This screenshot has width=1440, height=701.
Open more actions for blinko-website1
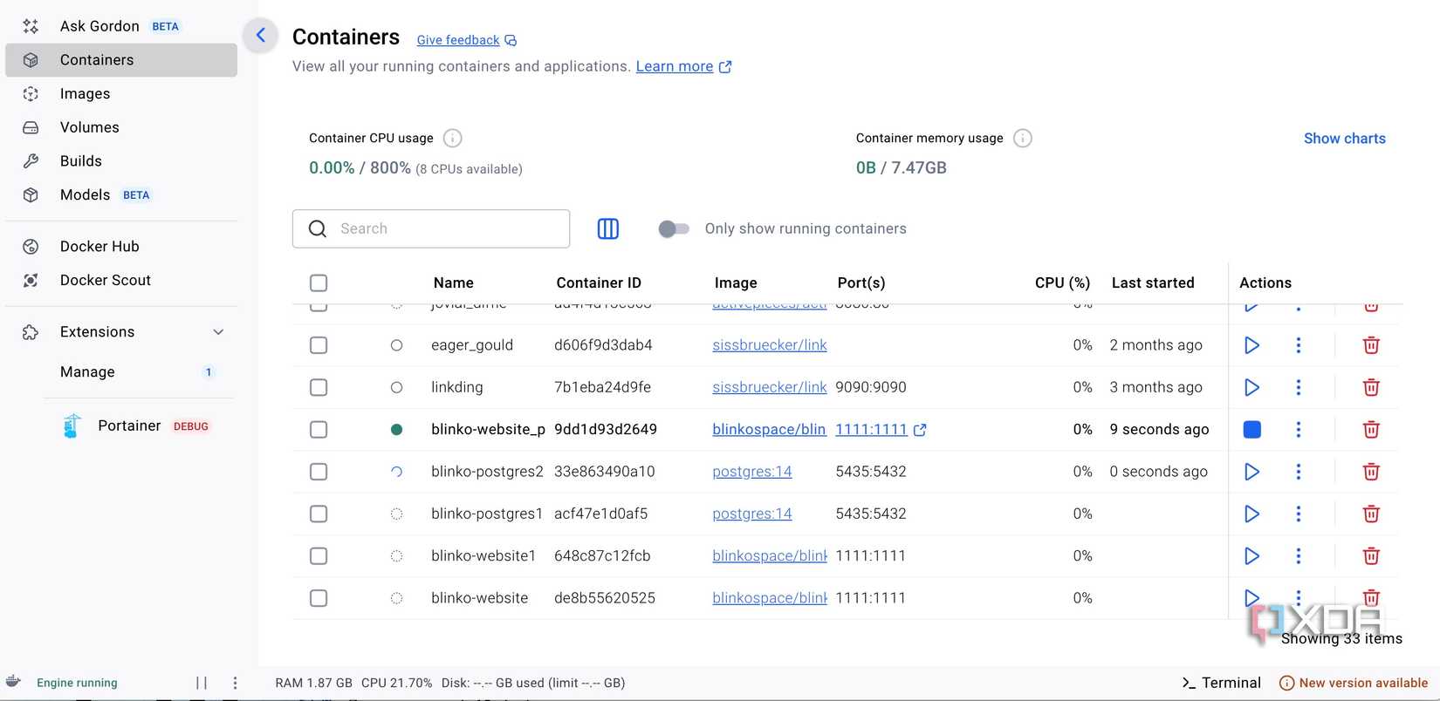(x=1299, y=555)
